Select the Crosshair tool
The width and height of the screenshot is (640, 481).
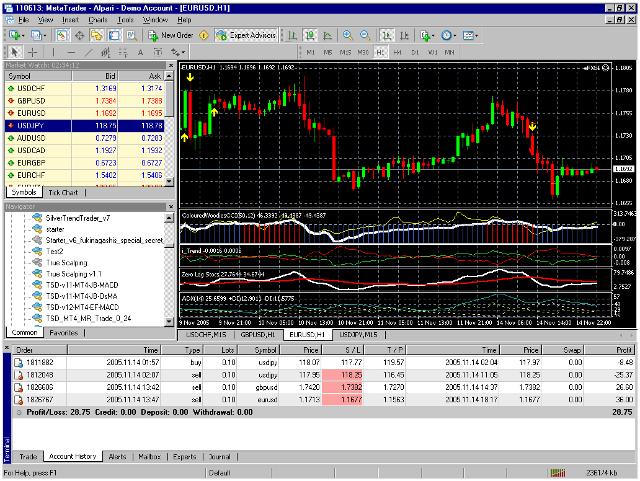coord(32,52)
